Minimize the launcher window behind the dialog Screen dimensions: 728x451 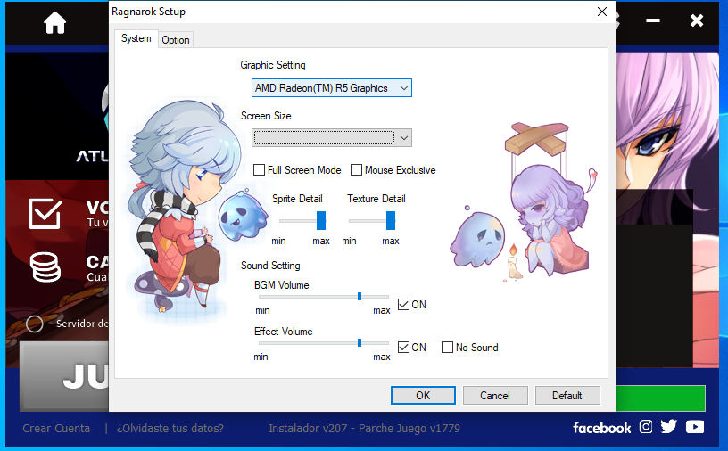653,20
